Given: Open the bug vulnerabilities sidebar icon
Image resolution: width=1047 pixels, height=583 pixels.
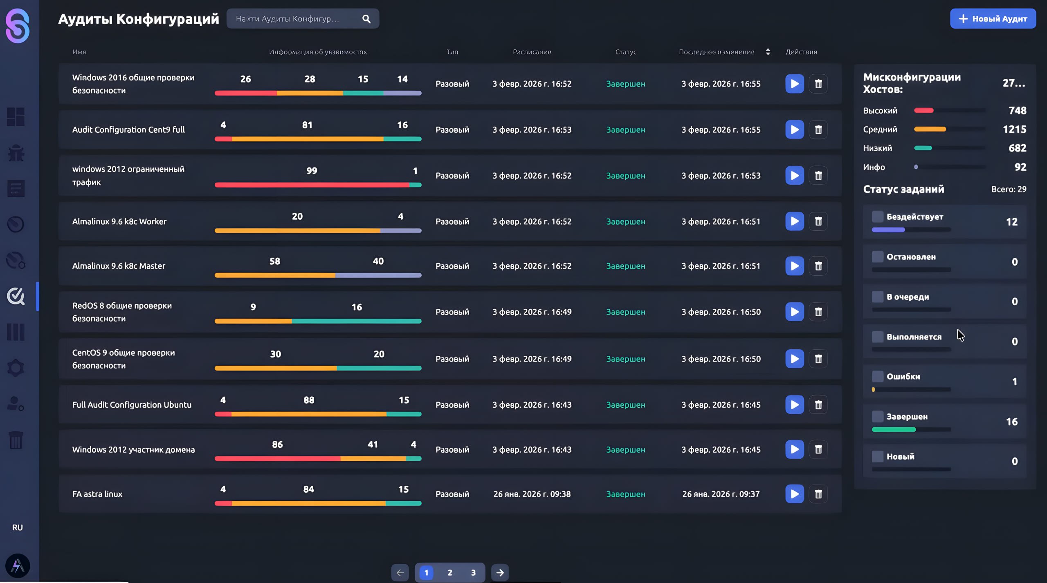Looking at the screenshot, I should click(16, 153).
